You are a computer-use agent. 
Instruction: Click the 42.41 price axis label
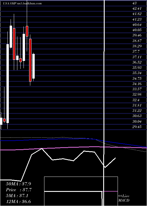tap(137, 9)
